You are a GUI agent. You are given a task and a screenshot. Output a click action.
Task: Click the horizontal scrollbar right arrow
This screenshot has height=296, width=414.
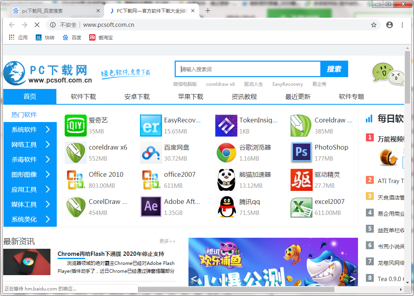coord(401,289)
